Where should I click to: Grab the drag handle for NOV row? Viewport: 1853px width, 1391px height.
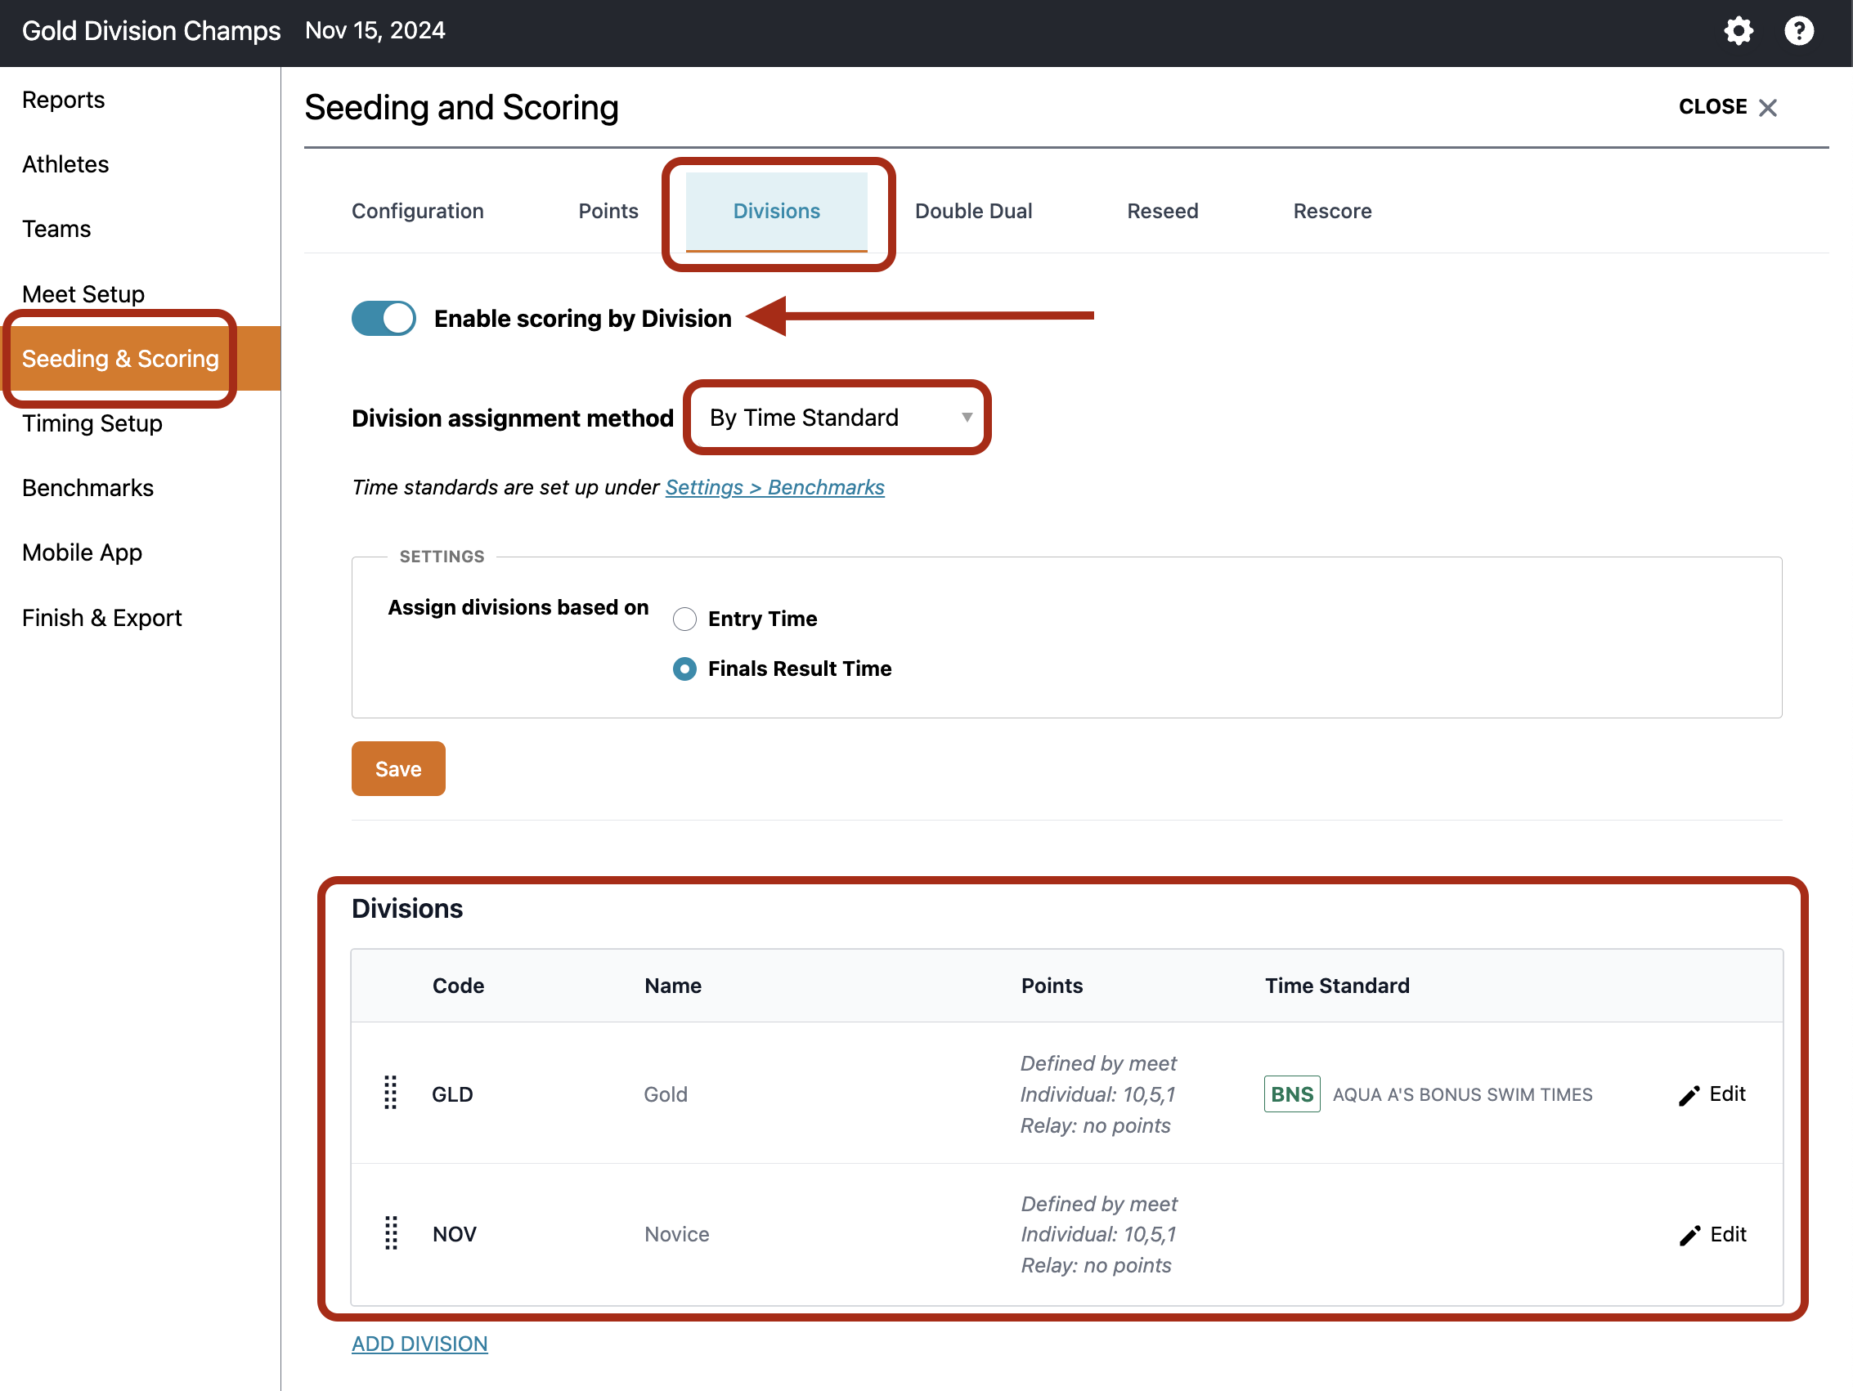(390, 1232)
